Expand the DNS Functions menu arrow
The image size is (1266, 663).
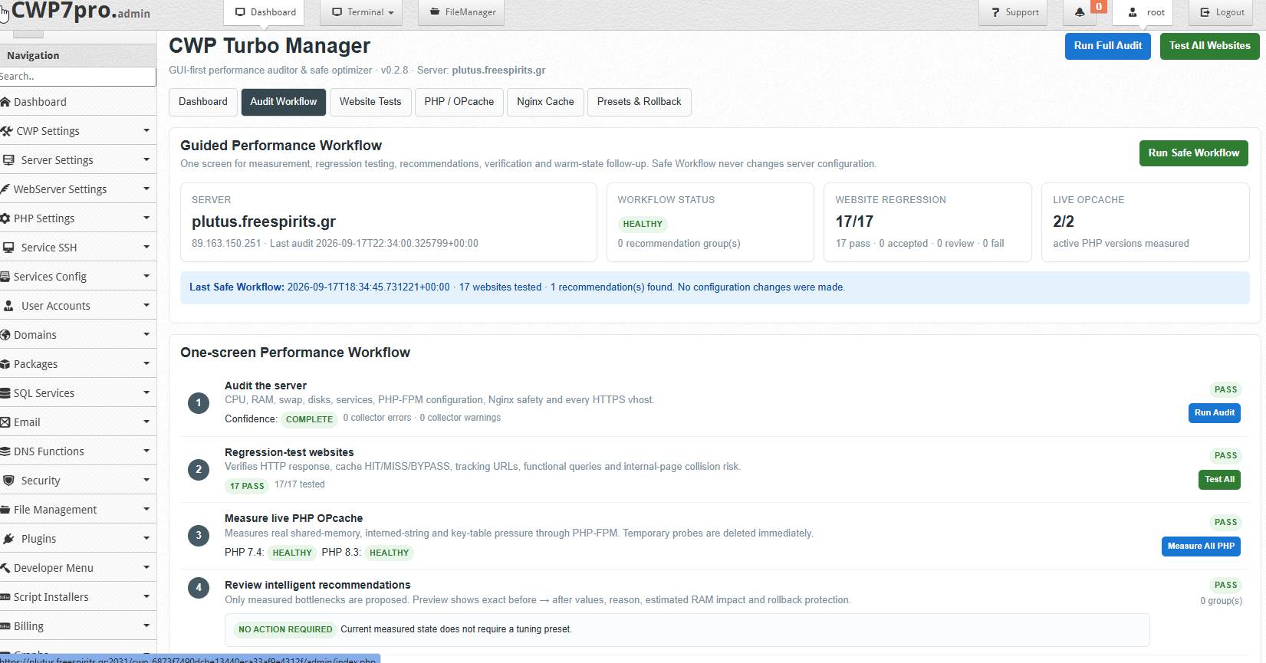pos(146,451)
